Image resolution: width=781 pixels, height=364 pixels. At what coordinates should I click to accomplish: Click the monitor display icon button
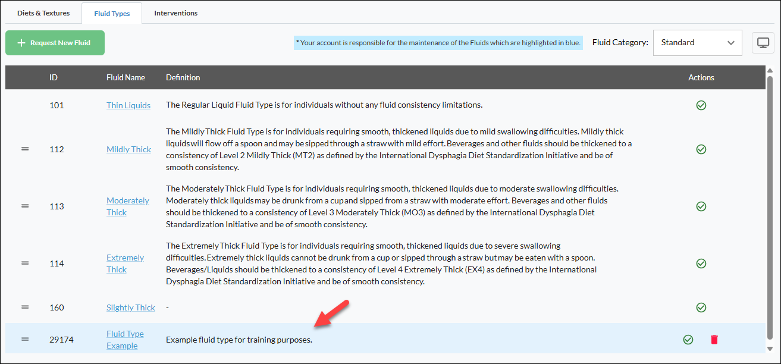763,43
